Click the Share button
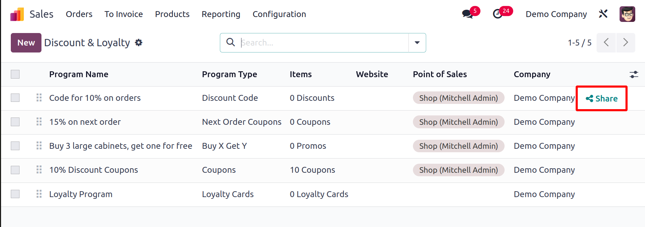Screen dimensions: 645x227 [x=602, y=99]
